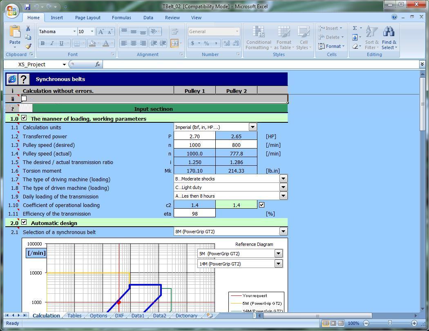The image size is (429, 331).
Task: Apply percent style format
Action: tap(207, 43)
